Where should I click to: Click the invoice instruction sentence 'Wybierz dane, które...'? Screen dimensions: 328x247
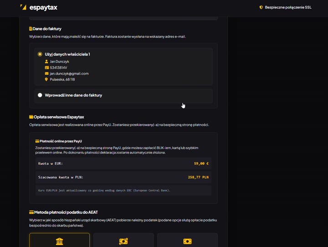click(x=108, y=36)
